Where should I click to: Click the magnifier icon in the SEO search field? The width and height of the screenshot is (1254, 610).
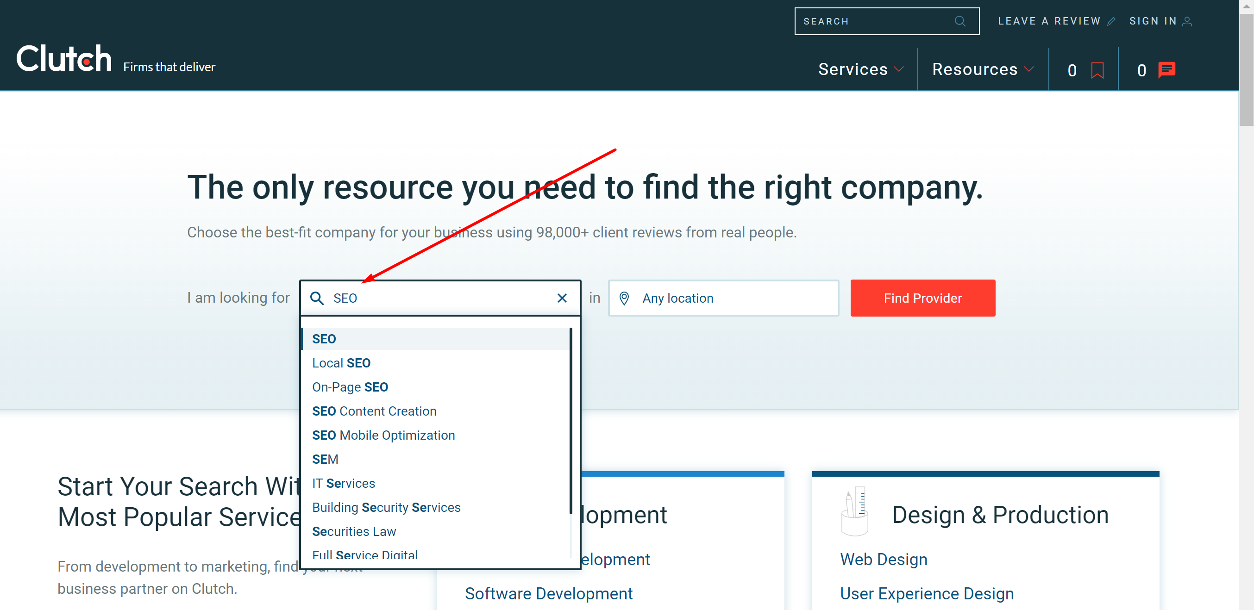(x=317, y=298)
